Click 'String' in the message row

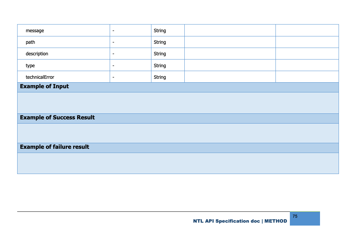[160, 31]
